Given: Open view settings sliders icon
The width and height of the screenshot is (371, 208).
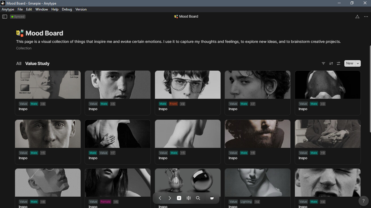Looking at the screenshot, I should click(338, 64).
